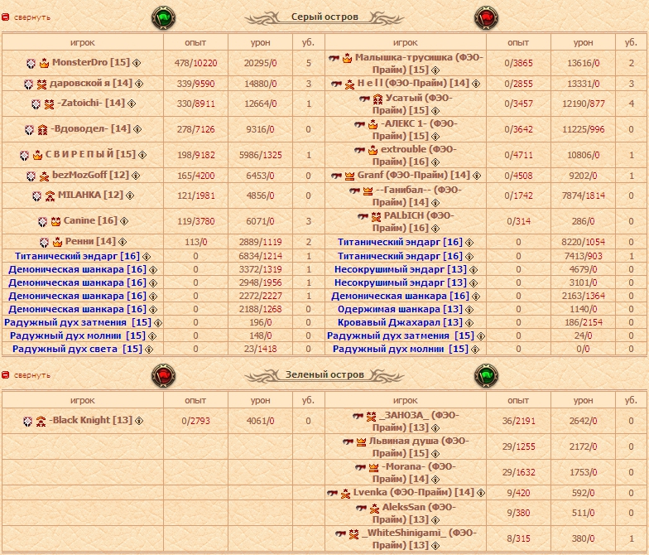Click the crown rank icon before MonsterDro

tap(44, 63)
